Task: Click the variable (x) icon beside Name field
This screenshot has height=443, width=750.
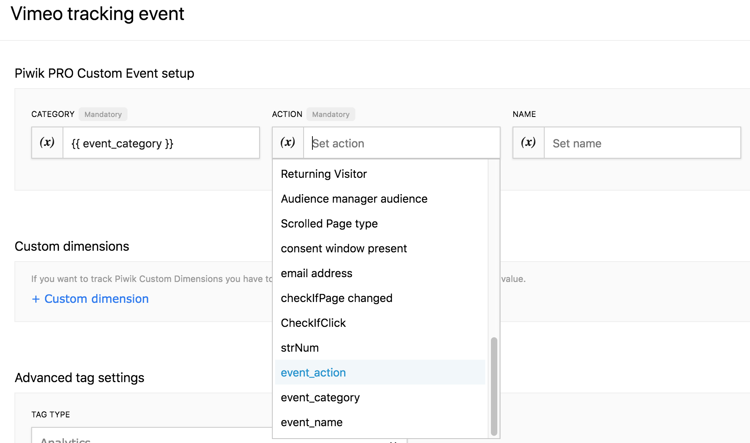Action: pos(529,143)
